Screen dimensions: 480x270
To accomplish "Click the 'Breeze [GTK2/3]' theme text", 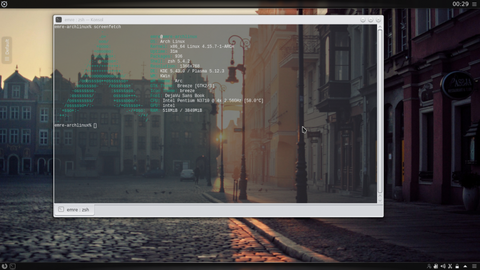I will pos(196,86).
